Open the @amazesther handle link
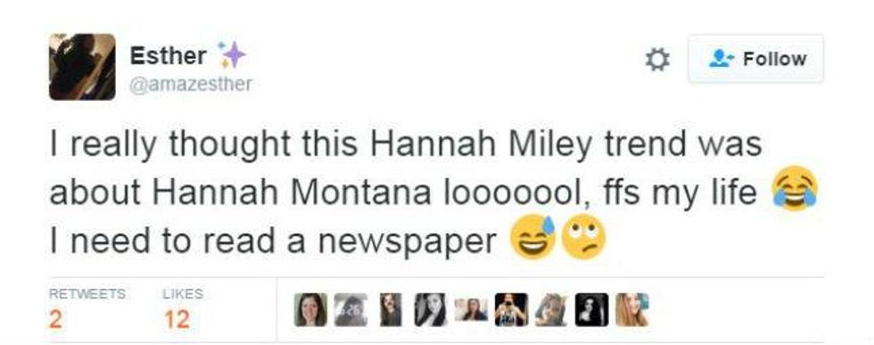This screenshot has height=345, width=874. coord(191,84)
